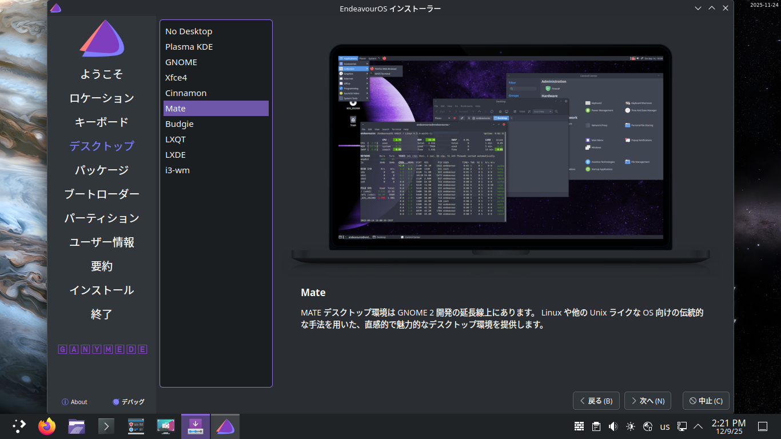Screen dimensions: 781x439
Task: Open the volume control tray icon
Action: click(613, 426)
